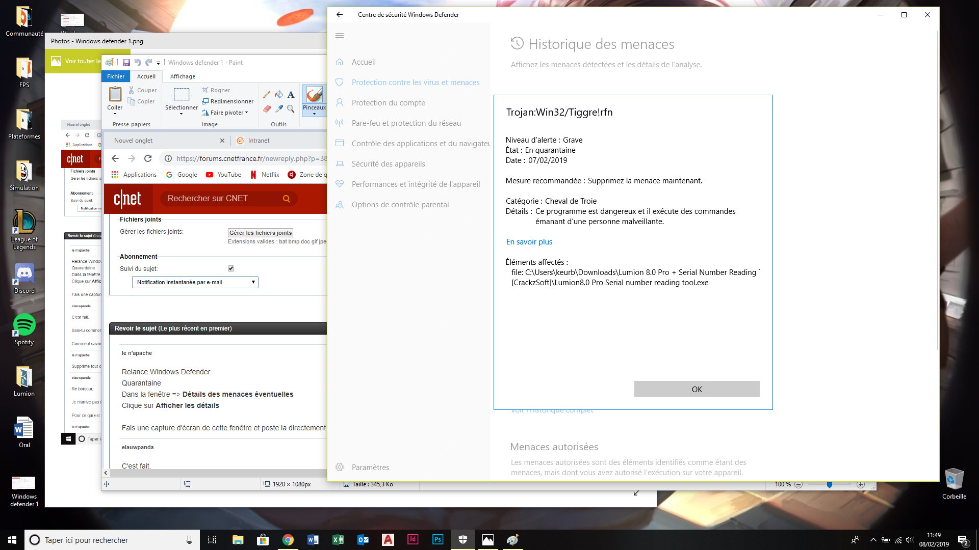Open the Oral Word document on desktop
This screenshot has width=979, height=550.
[x=24, y=432]
